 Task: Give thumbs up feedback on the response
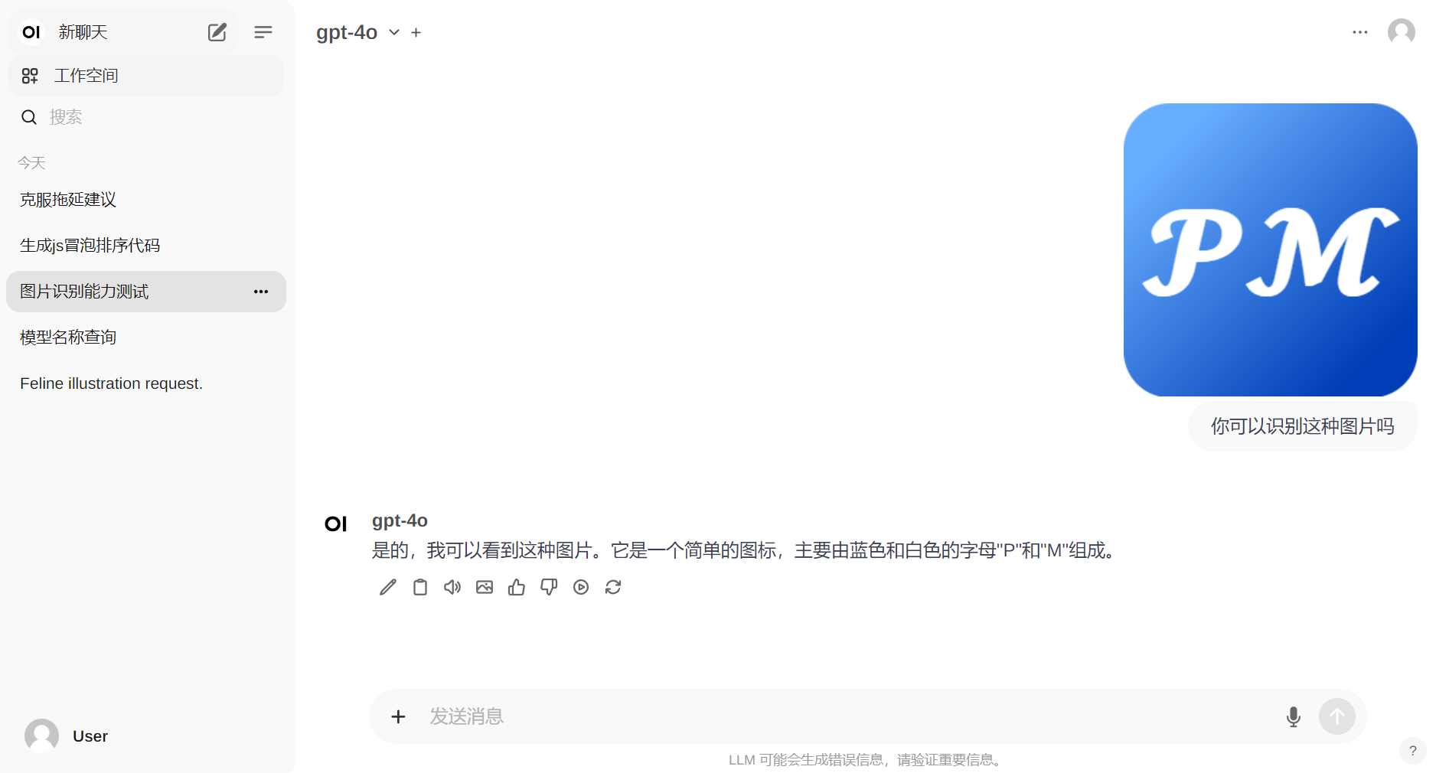pos(516,587)
